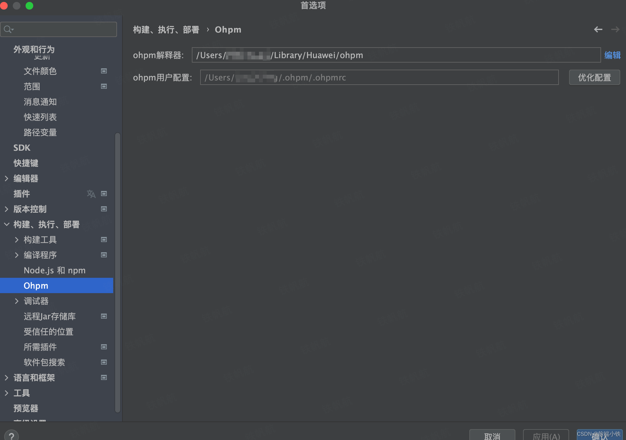Click the search magnifier in the settings search box
This screenshot has height=440, width=626.
(9, 29)
